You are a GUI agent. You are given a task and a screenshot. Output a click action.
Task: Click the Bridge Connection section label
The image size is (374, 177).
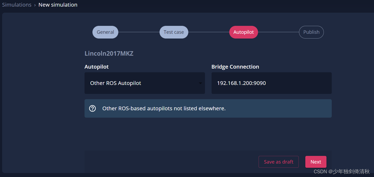coord(235,66)
